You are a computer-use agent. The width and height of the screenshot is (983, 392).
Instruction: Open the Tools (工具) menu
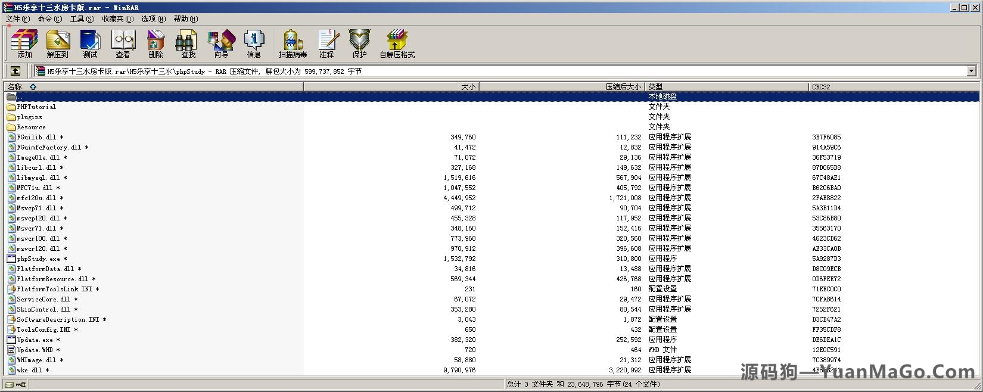point(82,19)
